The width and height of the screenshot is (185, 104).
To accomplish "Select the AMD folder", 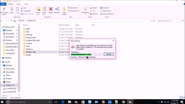I will pyautogui.click(x=28, y=29).
